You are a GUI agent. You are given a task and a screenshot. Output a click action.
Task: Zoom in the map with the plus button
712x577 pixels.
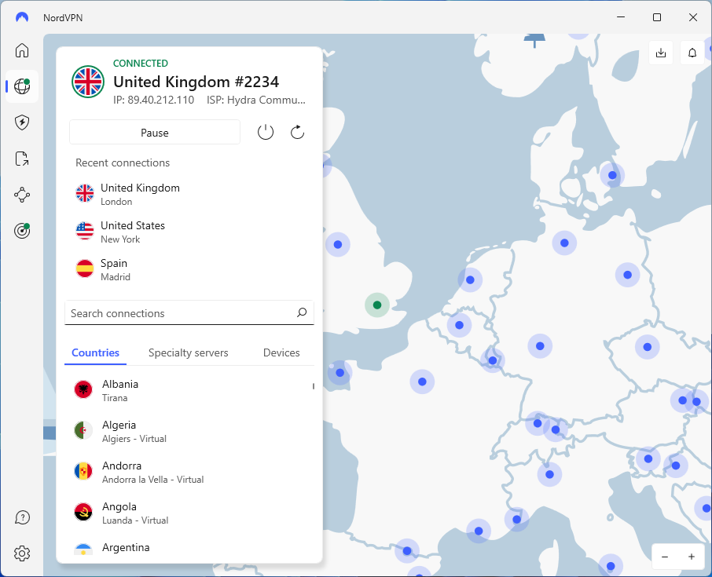691,557
